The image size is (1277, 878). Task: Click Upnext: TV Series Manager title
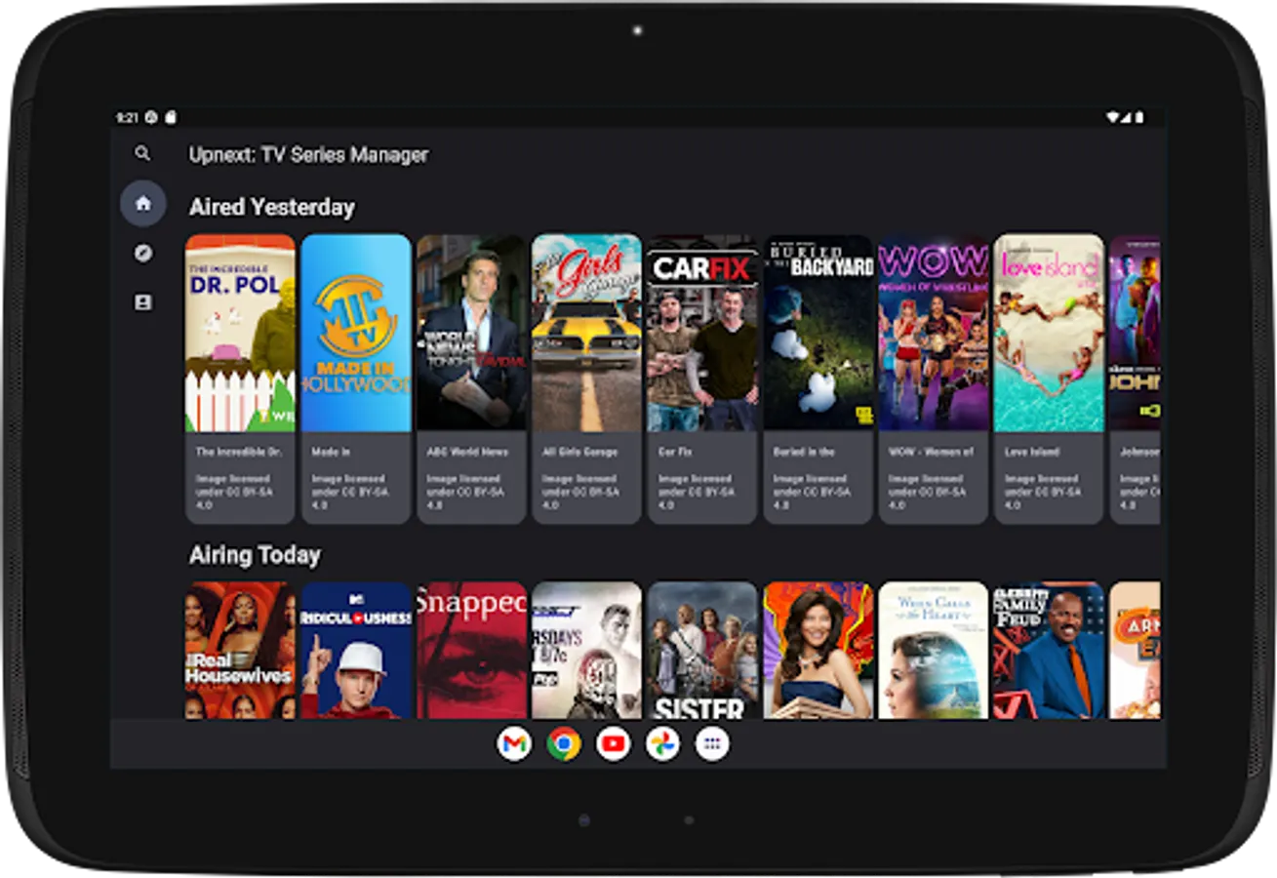pyautogui.click(x=308, y=154)
